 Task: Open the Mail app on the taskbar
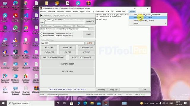point(99,103)
